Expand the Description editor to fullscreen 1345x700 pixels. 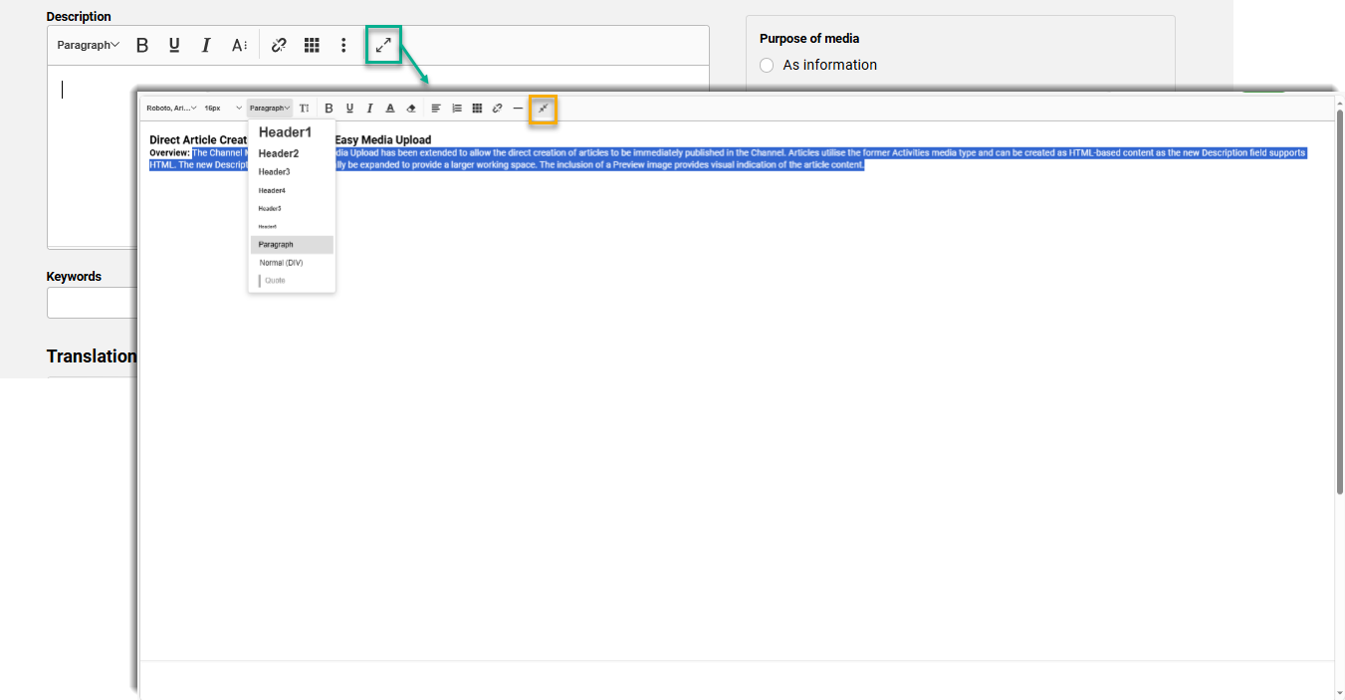[x=383, y=44]
